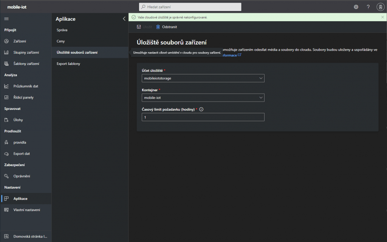
Task: Open the user account avatar icon
Action: (x=380, y=7)
